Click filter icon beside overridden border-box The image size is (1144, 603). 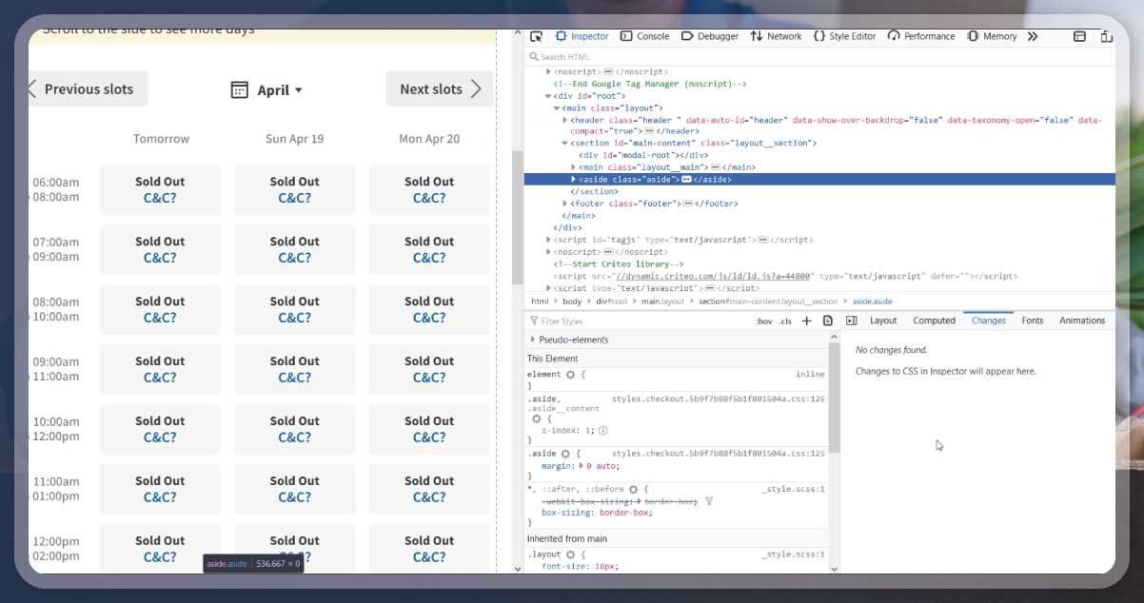pyautogui.click(x=708, y=501)
